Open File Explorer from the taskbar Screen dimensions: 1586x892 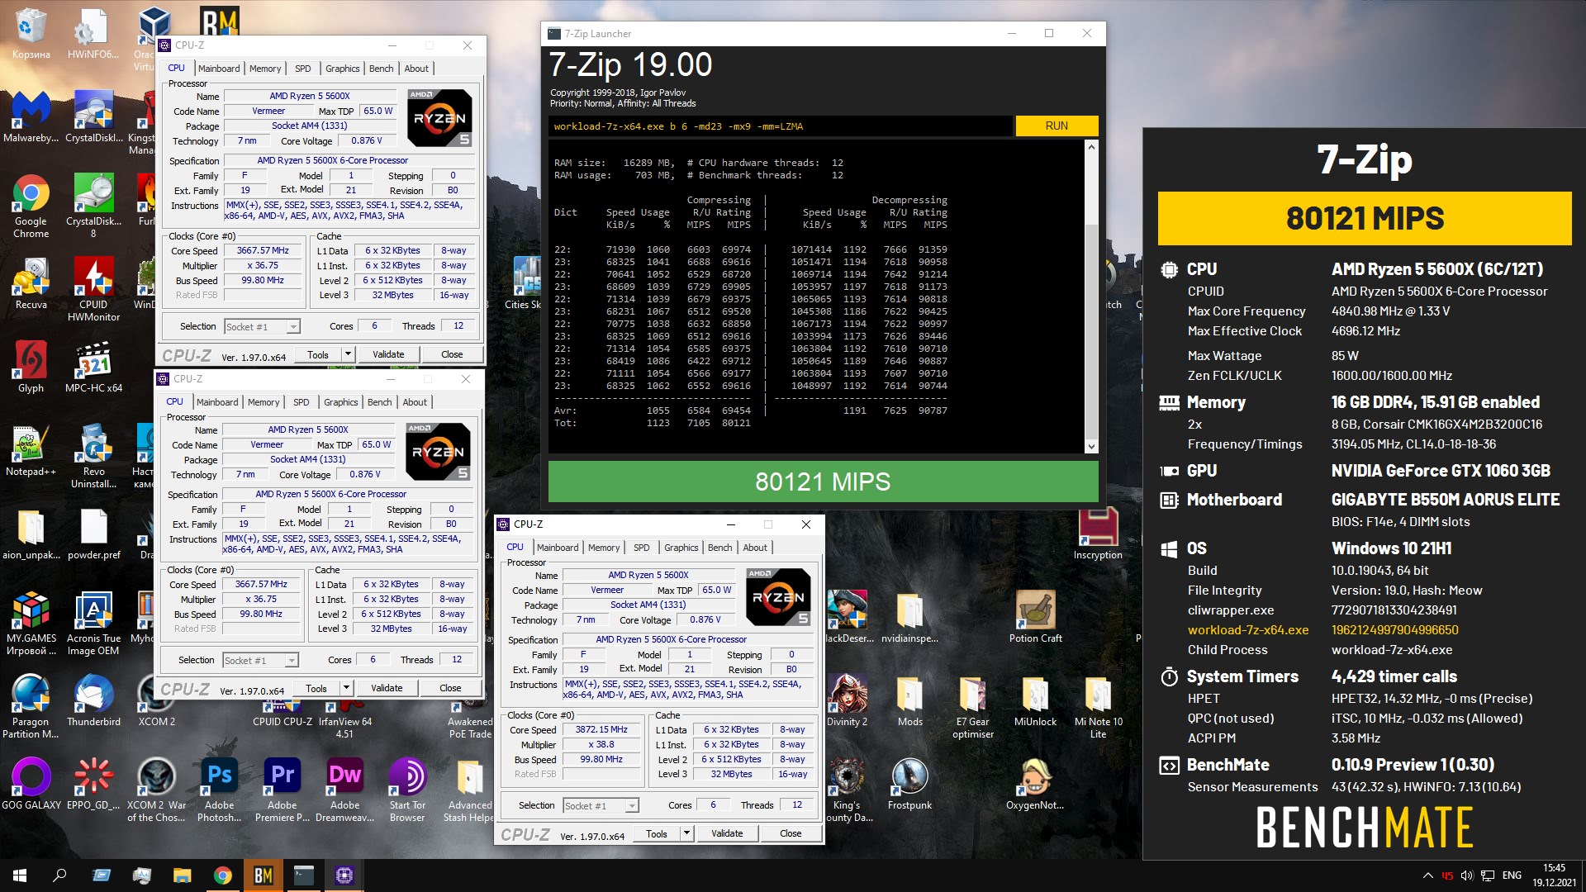(182, 875)
